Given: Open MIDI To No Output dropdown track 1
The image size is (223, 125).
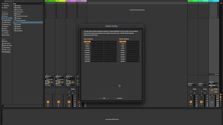Looking at the screenshot, I should (x=50, y=85).
